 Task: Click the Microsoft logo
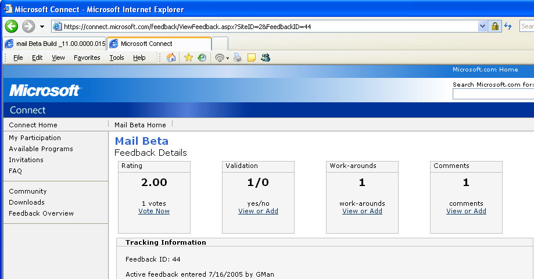point(45,90)
